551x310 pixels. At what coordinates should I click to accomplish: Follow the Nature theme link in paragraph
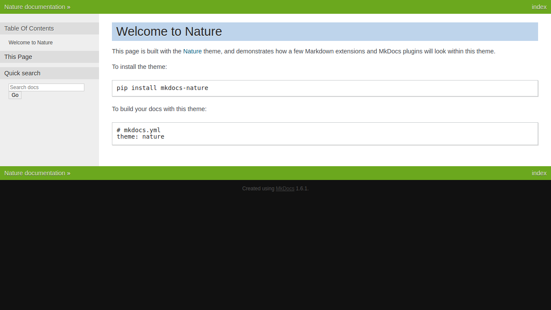coord(192,51)
